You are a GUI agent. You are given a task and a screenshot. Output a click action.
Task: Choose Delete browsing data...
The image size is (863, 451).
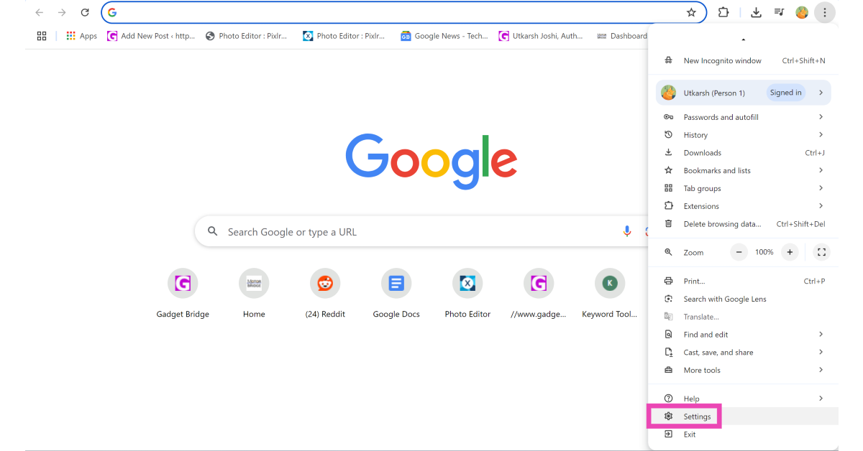tap(744, 224)
